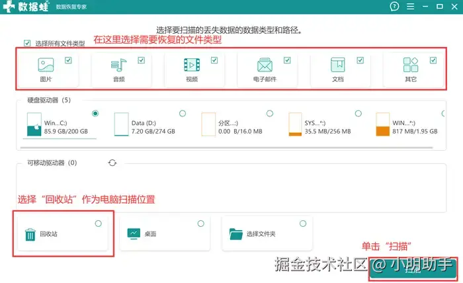Click the 85.9 GB/200 GB text
The height and width of the screenshot is (283, 463).
pyautogui.click(x=66, y=132)
